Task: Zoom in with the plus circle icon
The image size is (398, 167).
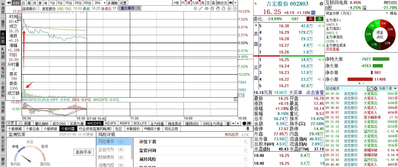Action: [229, 8]
